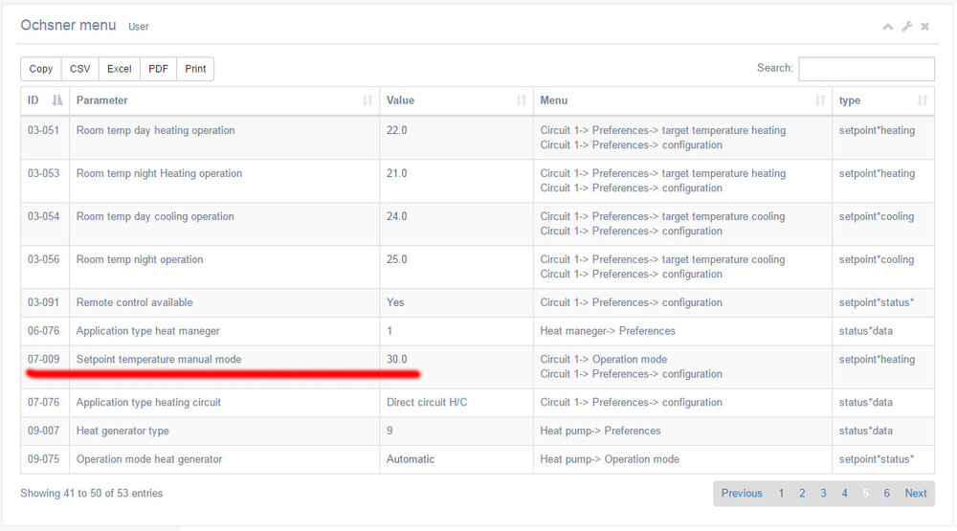Select the 07-009 Setpoint temperature row
This screenshot has height=531, width=957.
159,360
